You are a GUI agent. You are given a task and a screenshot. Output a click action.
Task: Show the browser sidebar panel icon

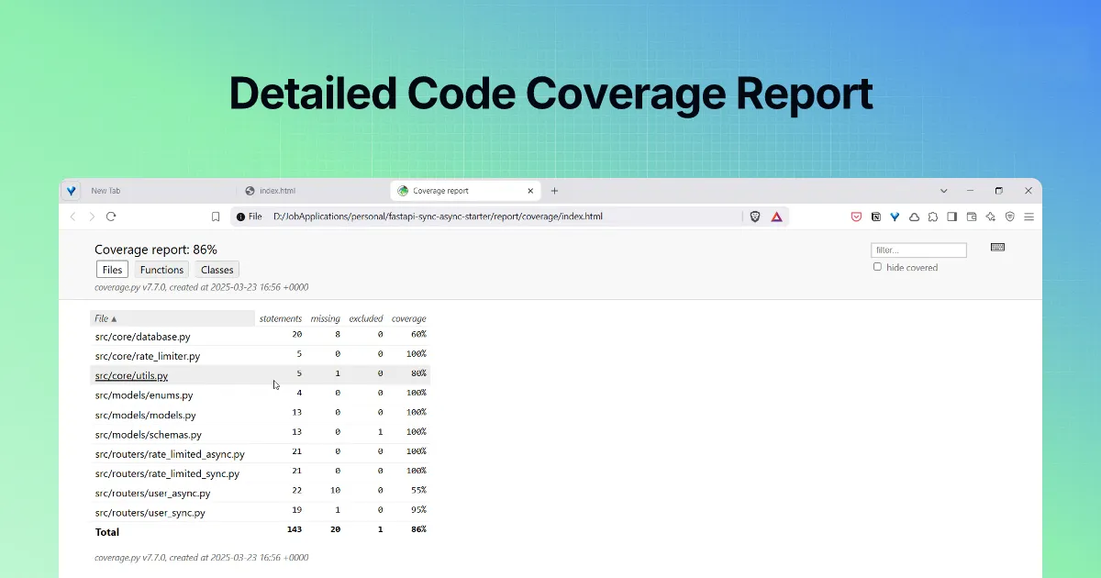(x=952, y=217)
